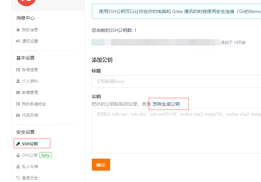This screenshot has height=182, width=261.
Task: Click the lock icon beside GPG公钥
Action: coord(18,155)
